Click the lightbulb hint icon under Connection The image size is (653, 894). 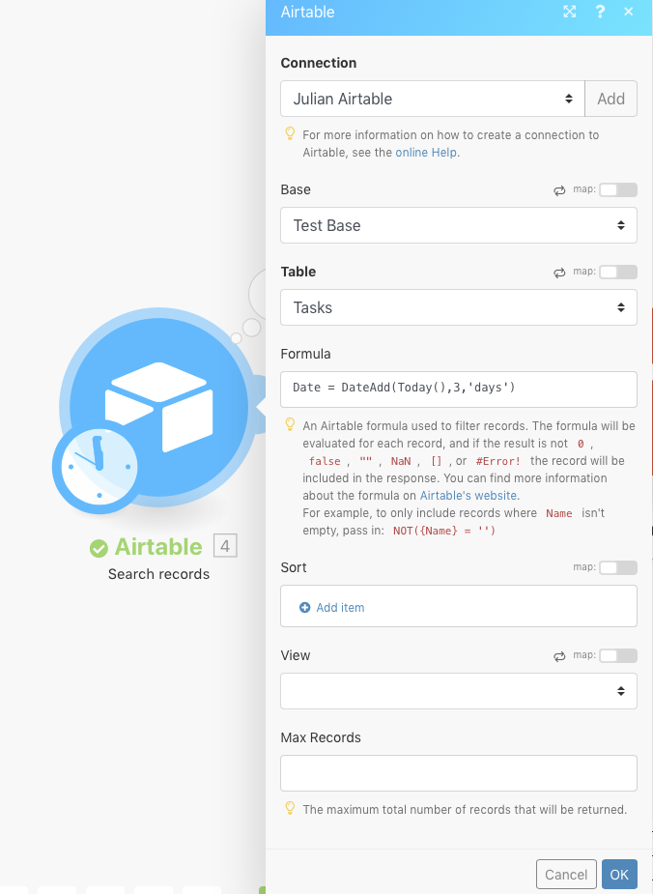(290, 134)
